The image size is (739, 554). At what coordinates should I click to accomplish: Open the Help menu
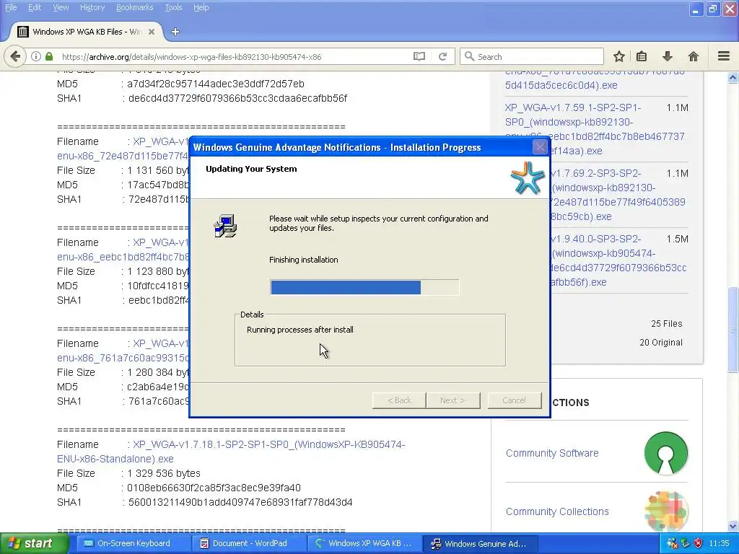click(201, 7)
